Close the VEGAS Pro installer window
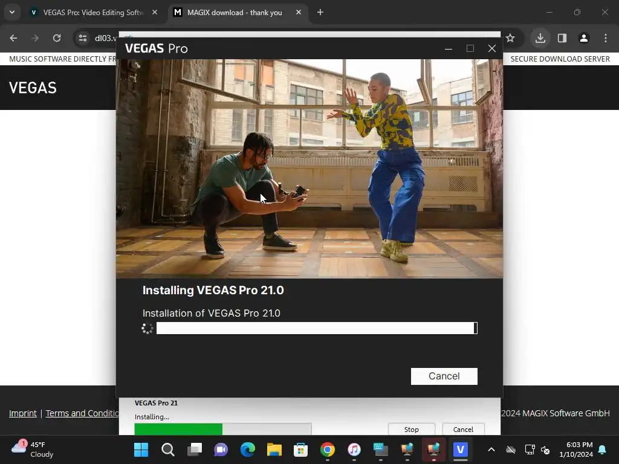Viewport: 619px width, 464px height. [492, 48]
